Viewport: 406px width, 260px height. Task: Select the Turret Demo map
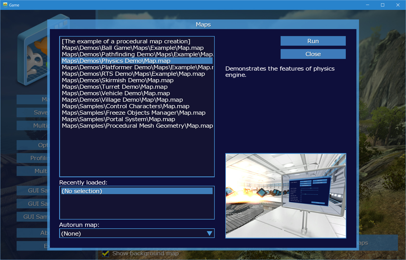pyautogui.click(x=115, y=87)
